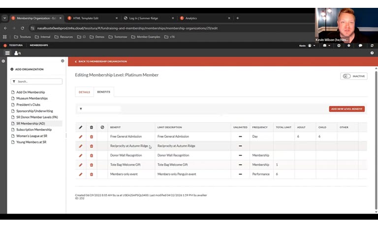Open the Demos bookmarks folder
Image resolution: width=378 pixels, height=228 pixels.
click(97, 37)
